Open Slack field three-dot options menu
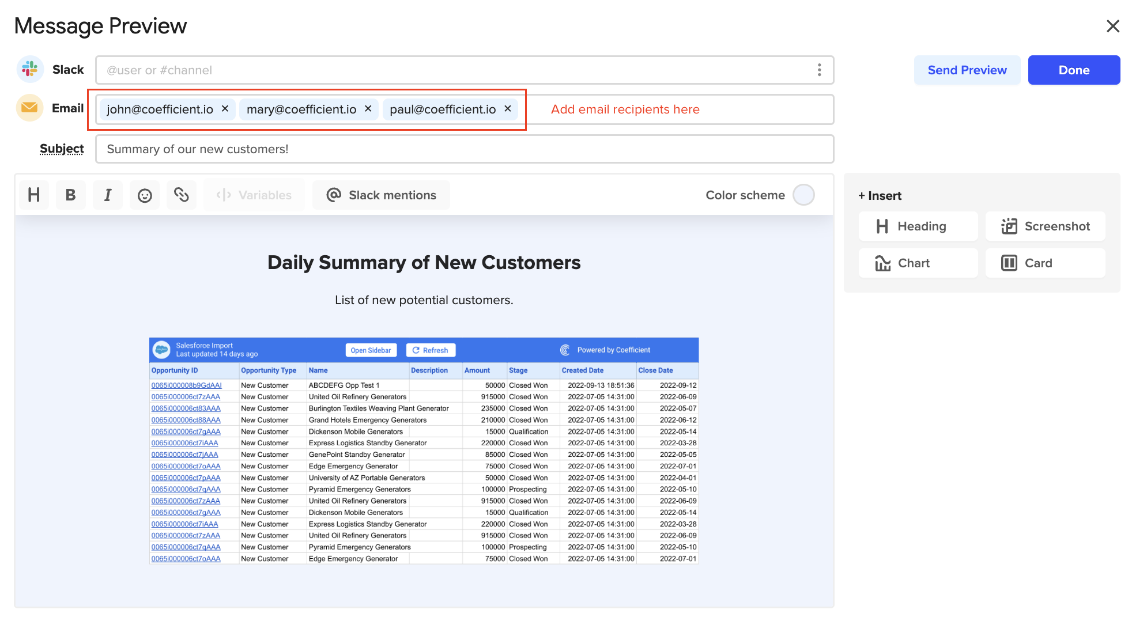This screenshot has height=621, width=1132. tap(819, 70)
